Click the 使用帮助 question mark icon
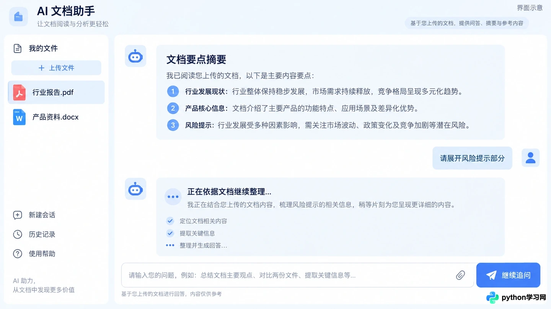 [18, 254]
